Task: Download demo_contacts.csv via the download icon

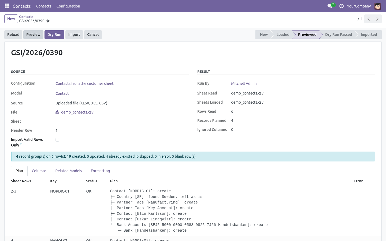Action: (x=57, y=112)
